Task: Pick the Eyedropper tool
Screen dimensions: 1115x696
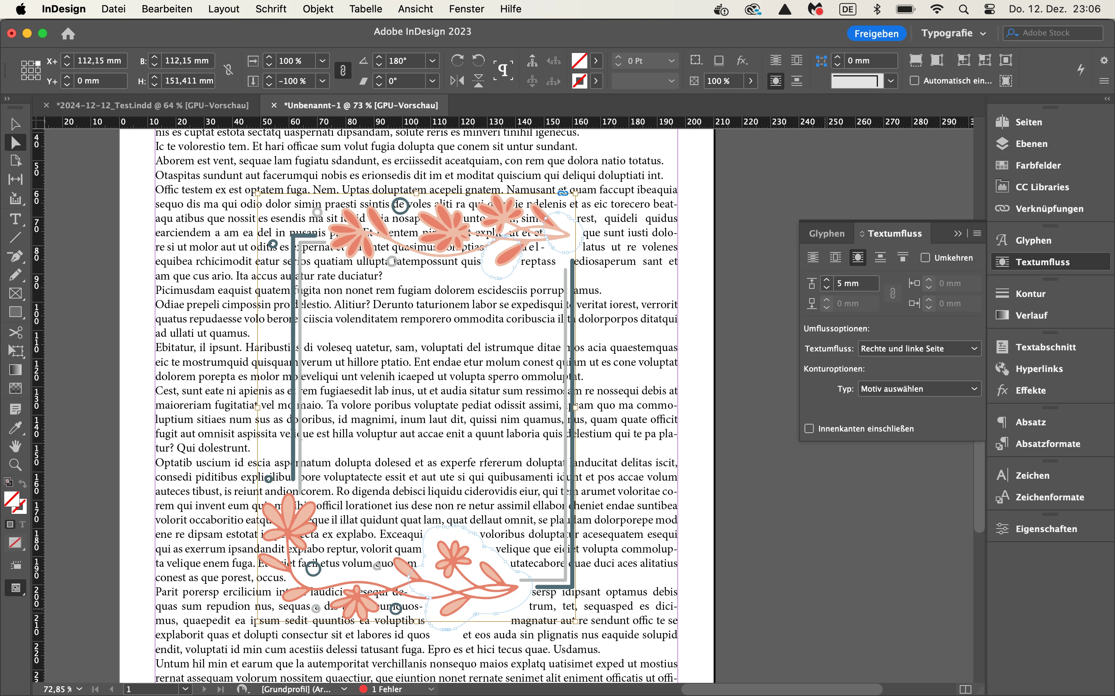Action: [15, 428]
